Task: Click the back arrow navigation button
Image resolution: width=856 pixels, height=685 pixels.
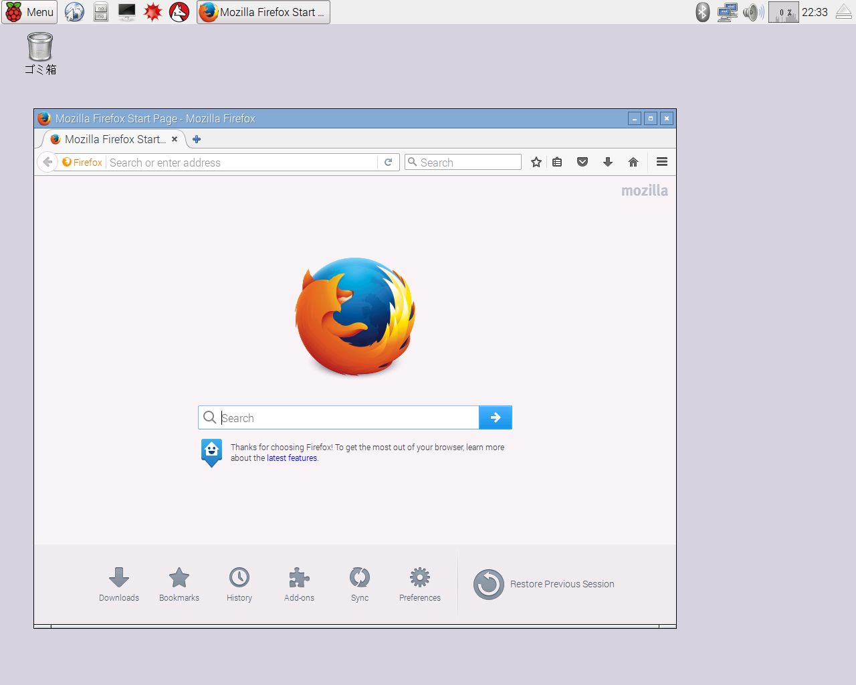Action: (x=47, y=162)
